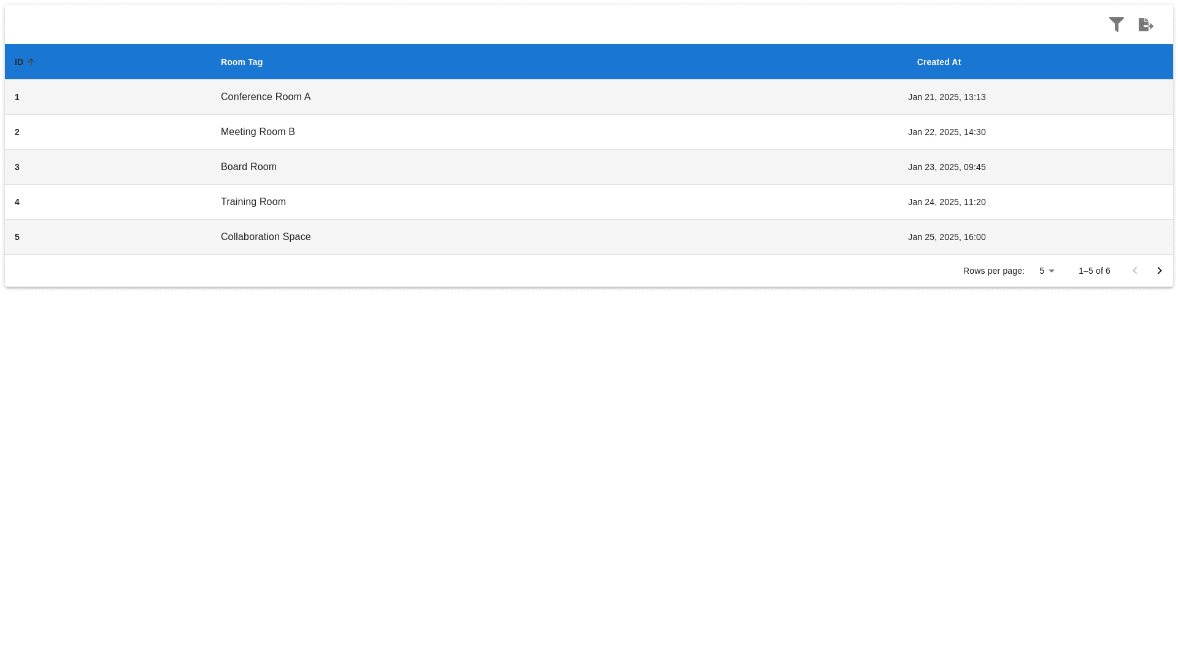Go to next page arrow
This screenshot has width=1178, height=663.
1159,271
